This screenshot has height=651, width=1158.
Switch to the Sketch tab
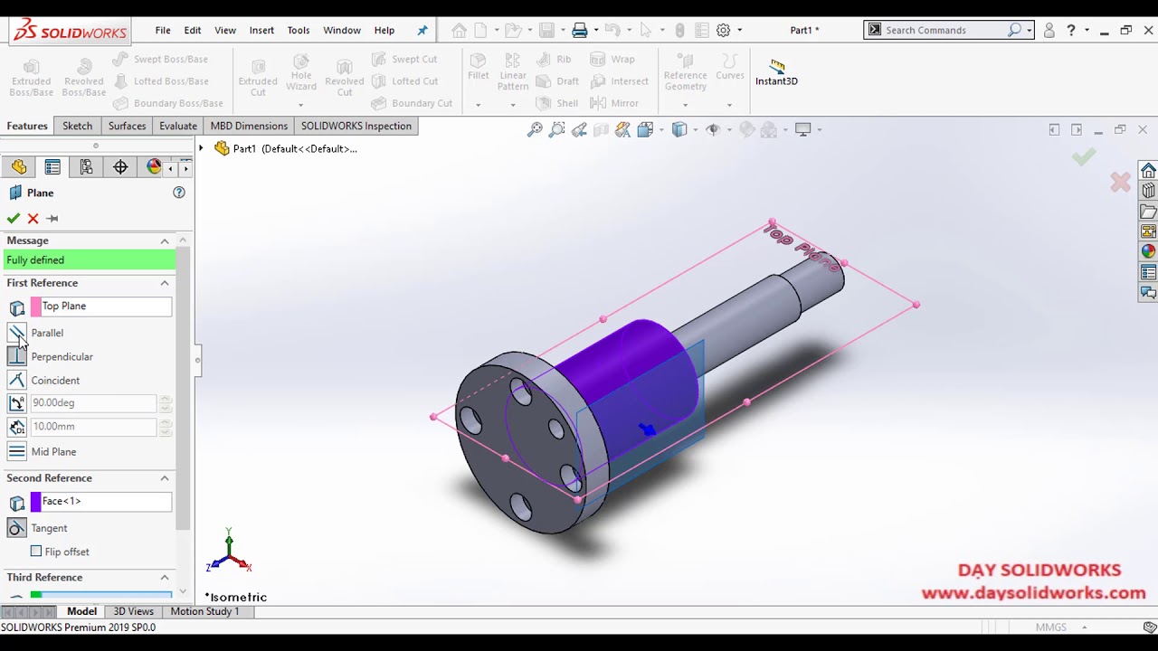(x=77, y=126)
